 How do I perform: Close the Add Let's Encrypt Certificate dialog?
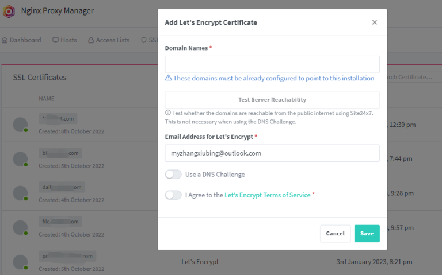[x=374, y=22]
